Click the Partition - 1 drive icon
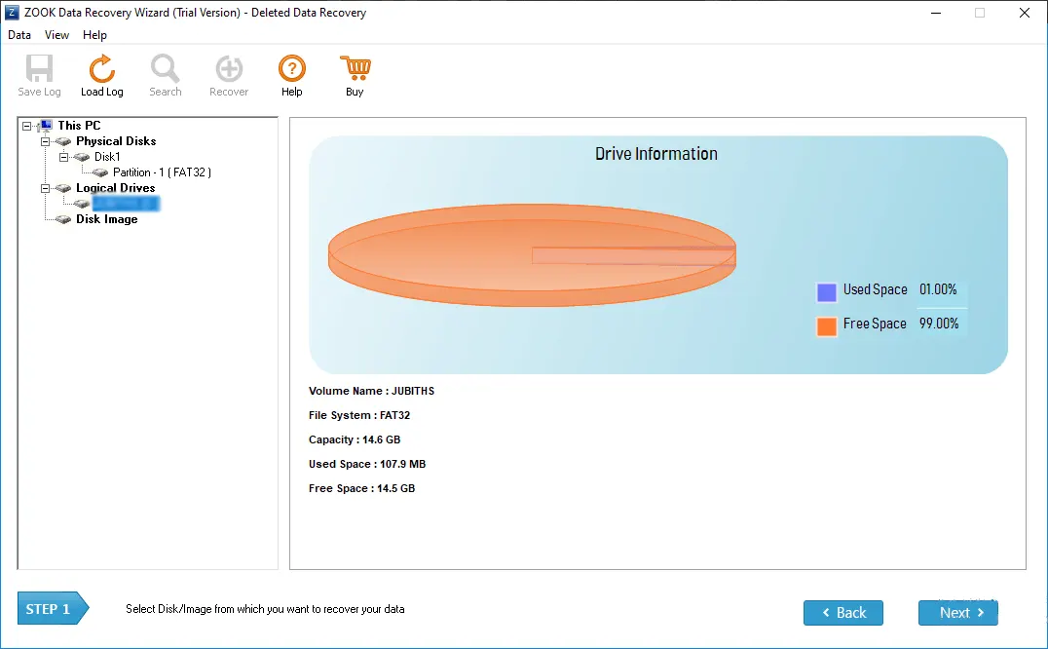 tap(100, 172)
